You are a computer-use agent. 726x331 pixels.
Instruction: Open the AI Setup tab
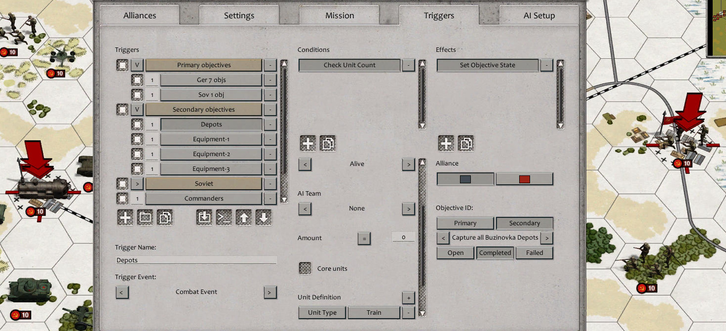[539, 15]
